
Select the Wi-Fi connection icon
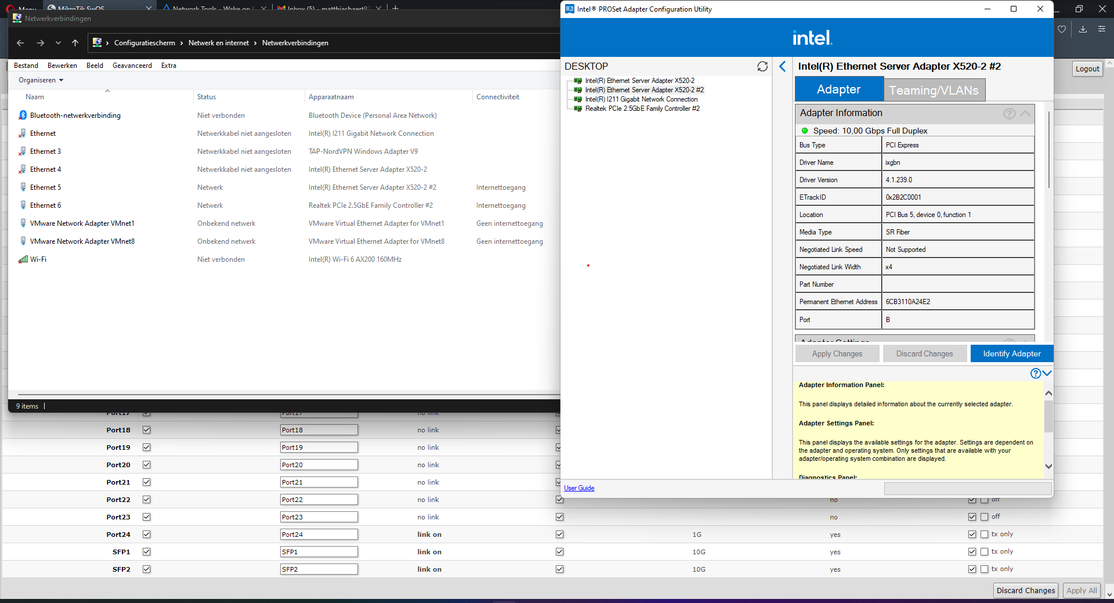click(x=23, y=259)
